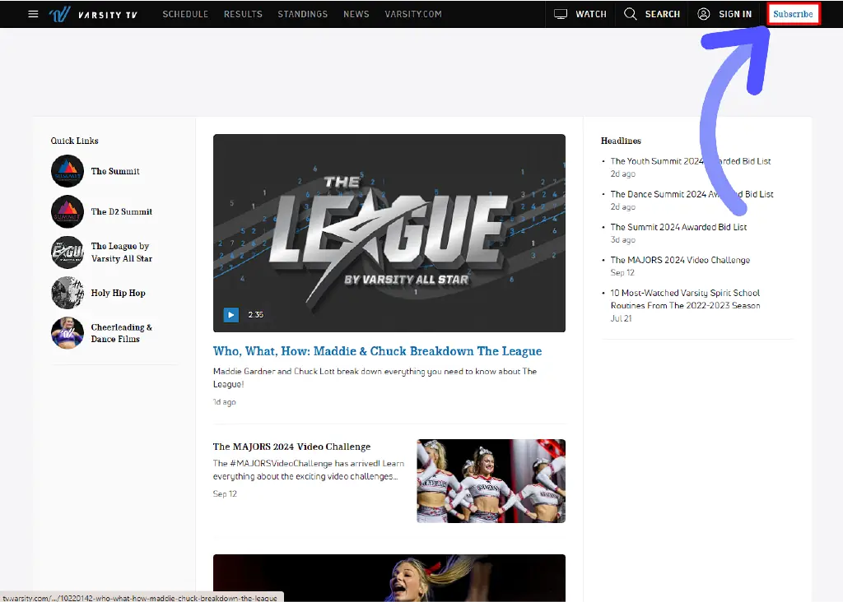
Task: Click The Summit circular logo icon
Action: pyautogui.click(x=68, y=171)
